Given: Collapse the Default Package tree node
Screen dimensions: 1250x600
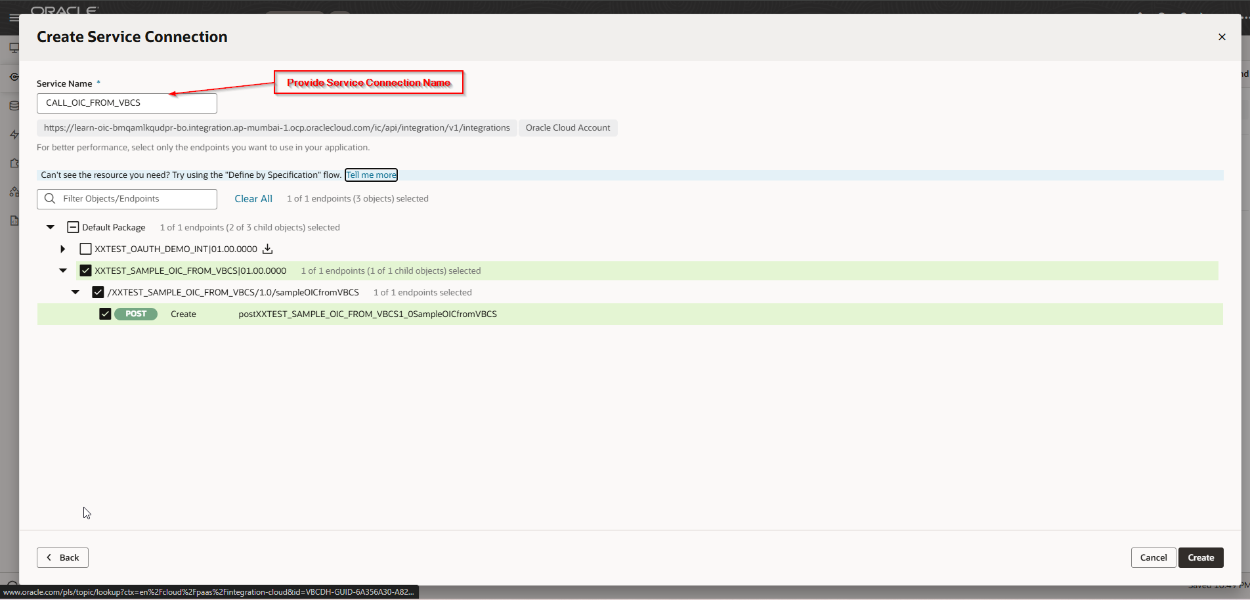Looking at the screenshot, I should click(51, 227).
